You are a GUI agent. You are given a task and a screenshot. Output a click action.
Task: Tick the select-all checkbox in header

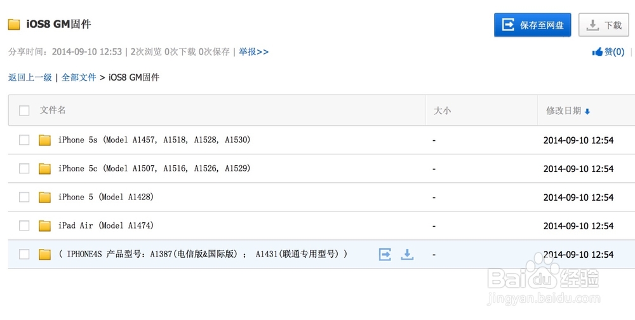point(24,110)
